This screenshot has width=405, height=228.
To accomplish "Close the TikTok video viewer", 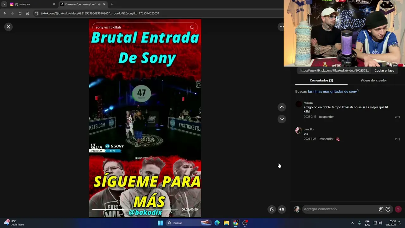I will 9,27.
